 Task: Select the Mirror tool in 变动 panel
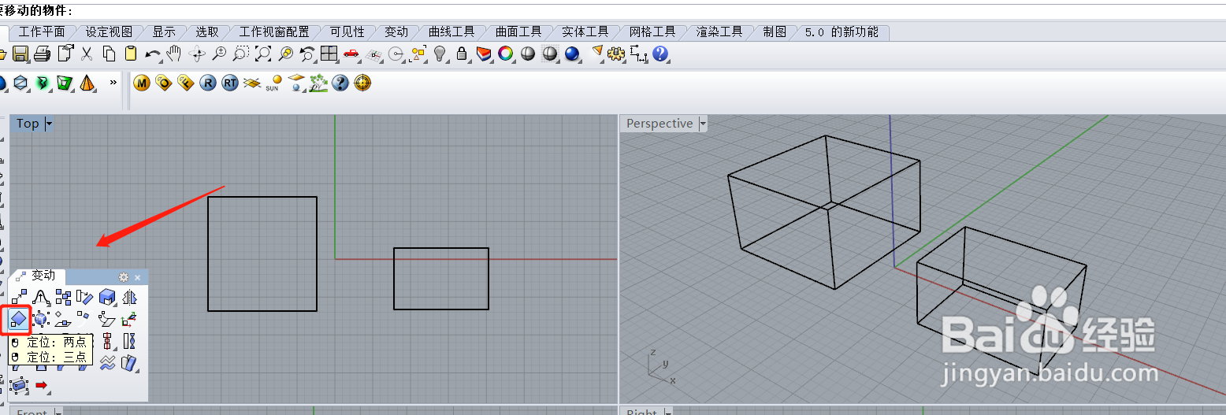pos(129,296)
